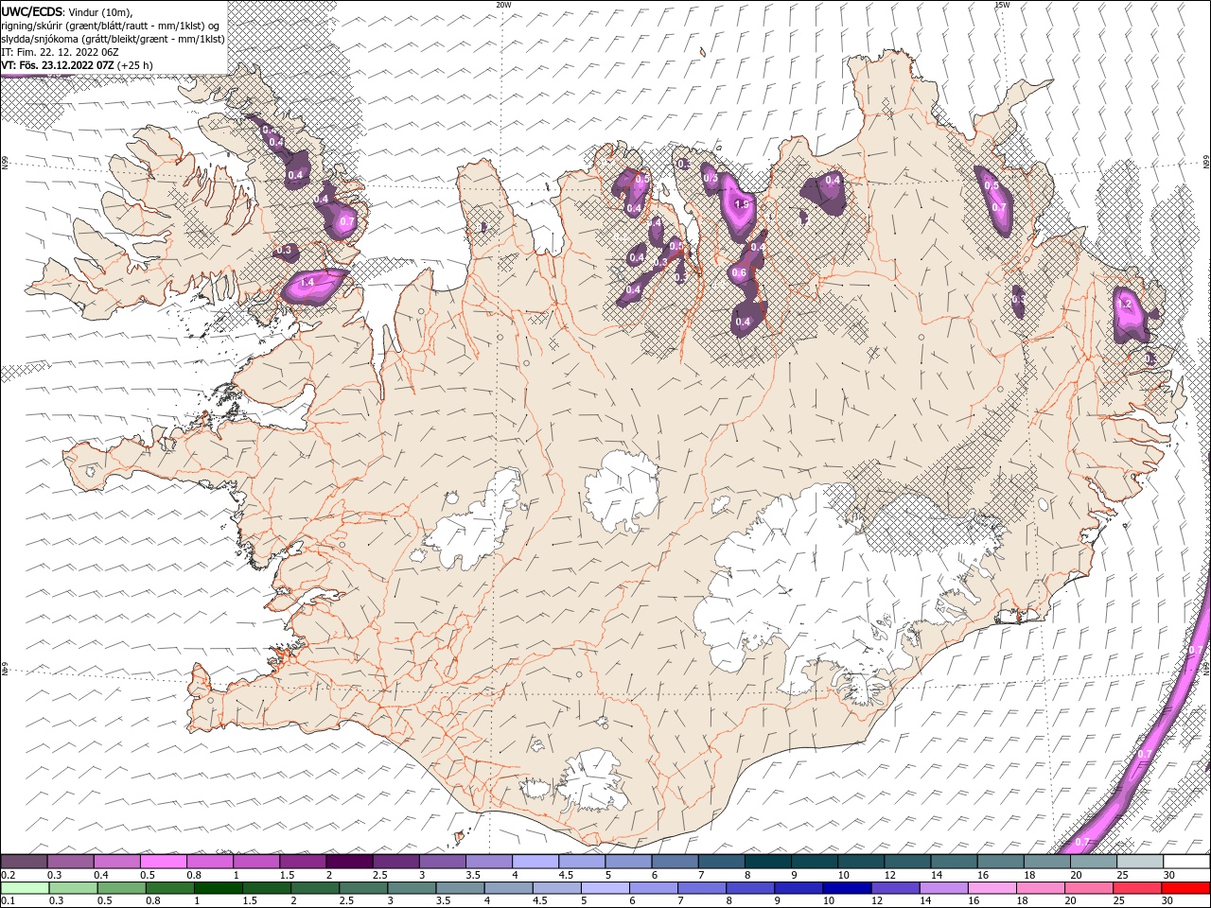Select lower legend swatch between 3.5 and 4
The height and width of the screenshot is (908, 1211).
tap(459, 888)
